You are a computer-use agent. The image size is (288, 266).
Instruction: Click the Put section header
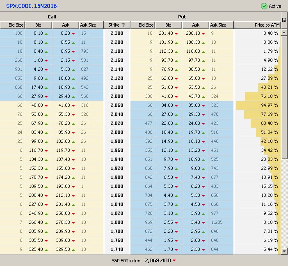click(182, 17)
